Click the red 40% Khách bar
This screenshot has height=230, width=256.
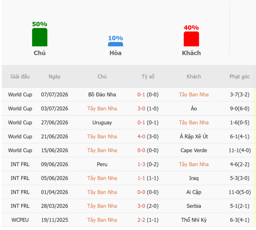(191, 39)
